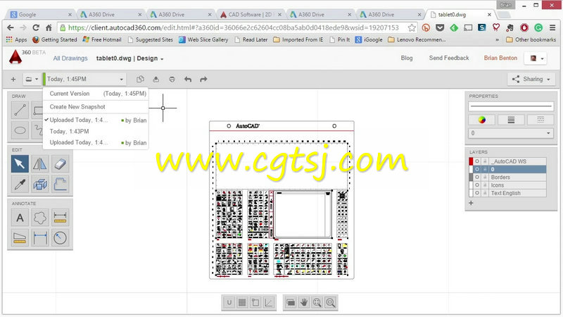The width and height of the screenshot is (563, 317).
Task: Select layer 0 in Layers list
Action: pyautogui.click(x=507, y=169)
